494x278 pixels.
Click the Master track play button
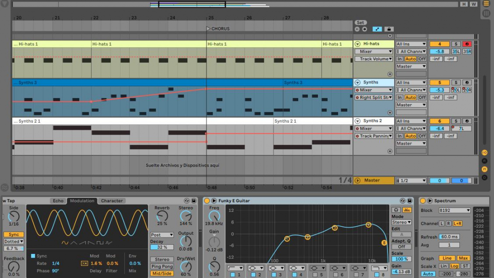(357, 181)
